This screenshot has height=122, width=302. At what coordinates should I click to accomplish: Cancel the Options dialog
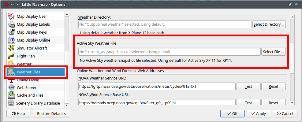[x=285, y=113]
